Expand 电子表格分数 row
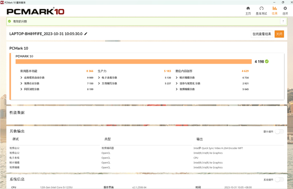Image resolution: width=293 pixels, height=189 pixels. coord(99,78)
